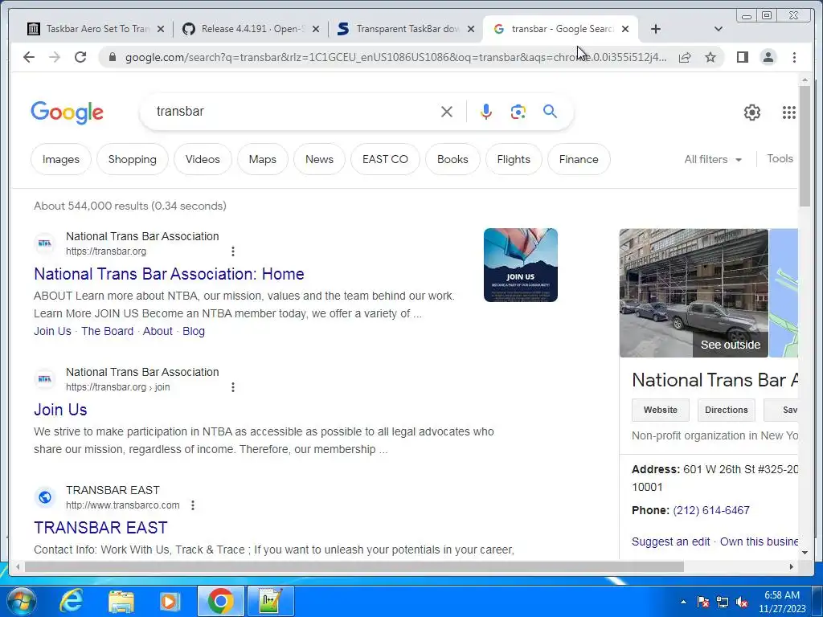Click the Directions button
This screenshot has width=823, height=617.
click(727, 410)
